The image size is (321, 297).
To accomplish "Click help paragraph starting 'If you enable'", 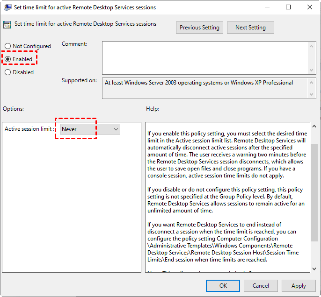I will tap(227, 155).
